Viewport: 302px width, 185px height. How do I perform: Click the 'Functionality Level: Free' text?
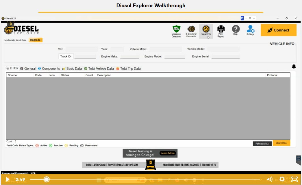click(x=15, y=40)
